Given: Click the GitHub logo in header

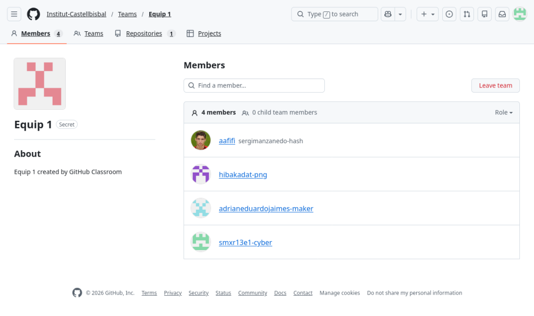Looking at the screenshot, I should (33, 14).
